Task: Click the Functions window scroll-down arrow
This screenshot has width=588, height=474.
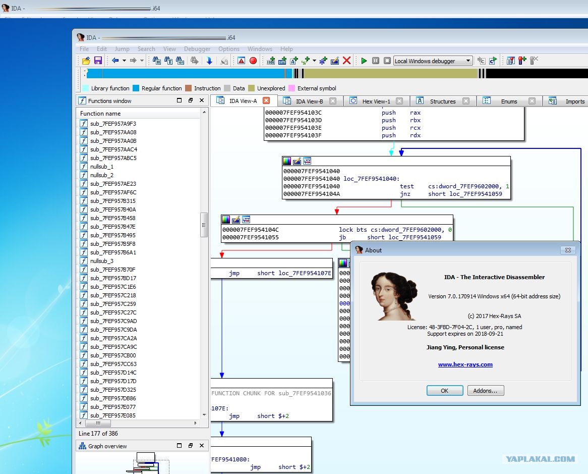Action: (204, 415)
